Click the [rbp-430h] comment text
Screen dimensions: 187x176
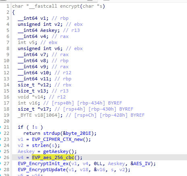click(x=102, y=109)
